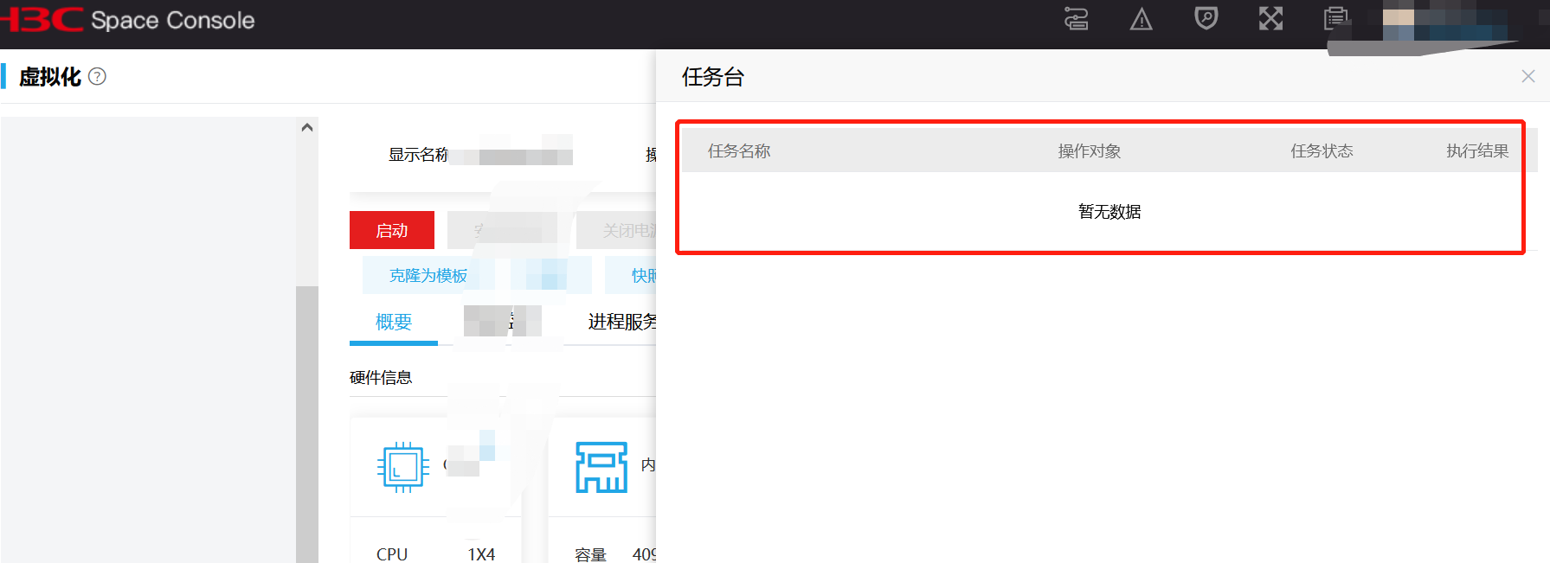
Task: Click the scroll up arrow in sidebar
Action: [x=306, y=127]
